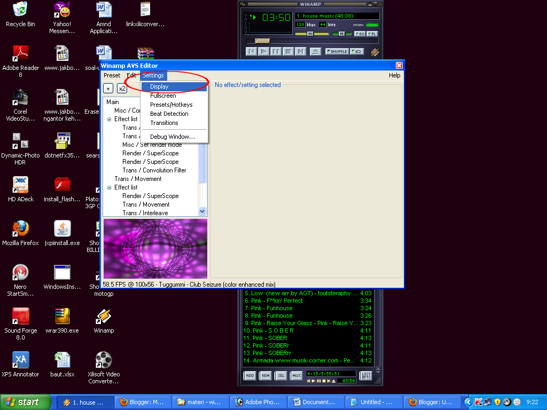Select Fullscreen from Settings menu
Screen dimensions: 547x410
pyautogui.click(x=174, y=96)
